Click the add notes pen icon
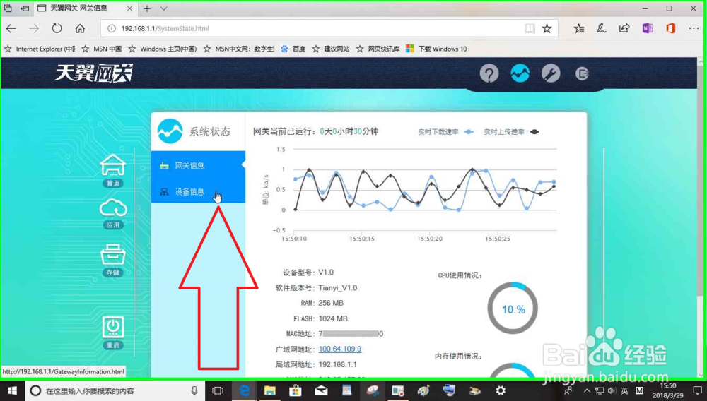707x401 pixels. coord(602,28)
